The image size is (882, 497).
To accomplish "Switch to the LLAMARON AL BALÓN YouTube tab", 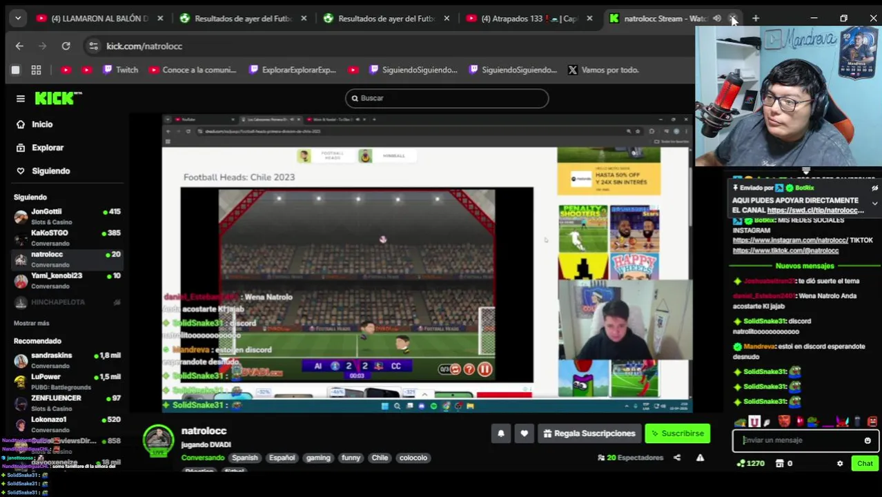I will (100, 19).
